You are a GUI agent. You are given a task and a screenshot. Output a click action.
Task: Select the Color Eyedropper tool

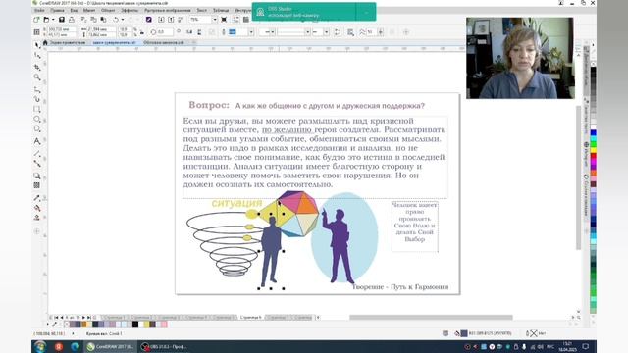(37, 198)
